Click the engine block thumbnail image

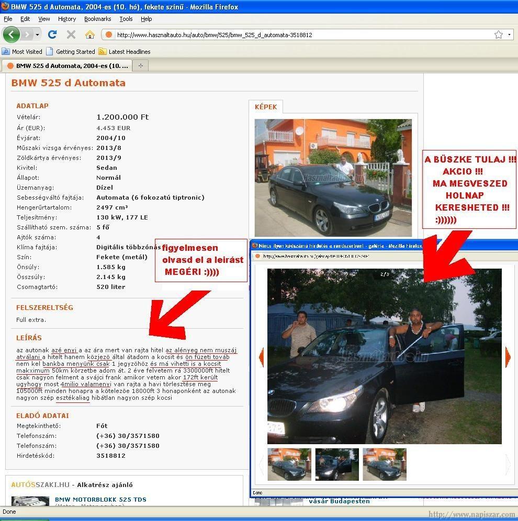point(30,501)
